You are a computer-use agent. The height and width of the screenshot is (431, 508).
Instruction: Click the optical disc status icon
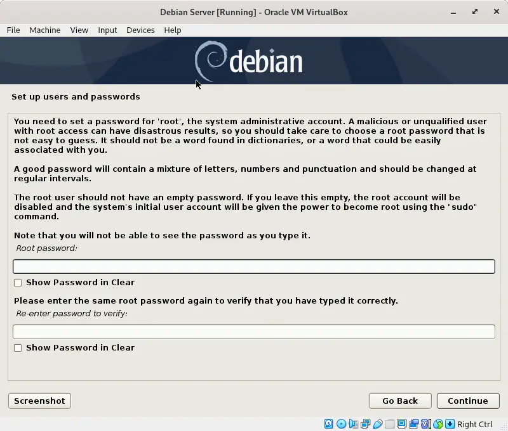point(341,424)
